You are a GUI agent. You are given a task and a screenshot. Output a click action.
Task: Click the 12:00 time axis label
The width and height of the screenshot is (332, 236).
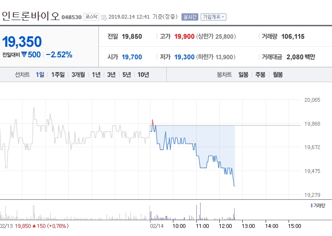point(225,226)
